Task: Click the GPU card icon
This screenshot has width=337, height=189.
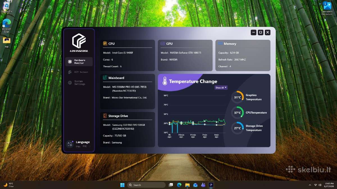Action: tap(162, 43)
